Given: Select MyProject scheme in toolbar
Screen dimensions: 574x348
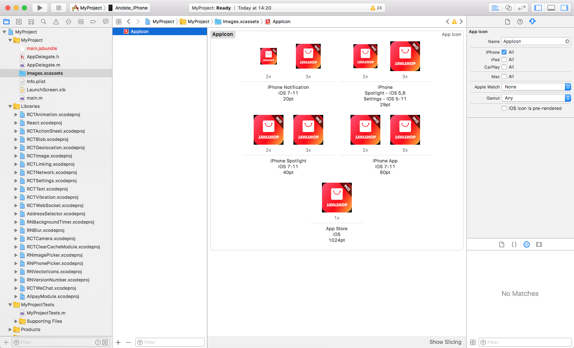Looking at the screenshot, I should (x=87, y=8).
